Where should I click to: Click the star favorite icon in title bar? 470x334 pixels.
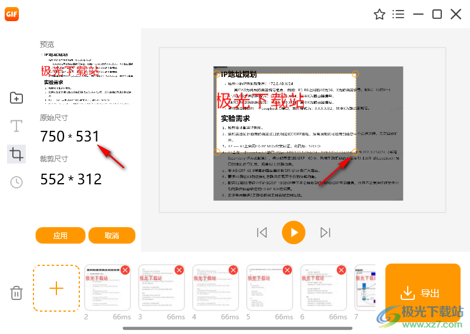380,14
